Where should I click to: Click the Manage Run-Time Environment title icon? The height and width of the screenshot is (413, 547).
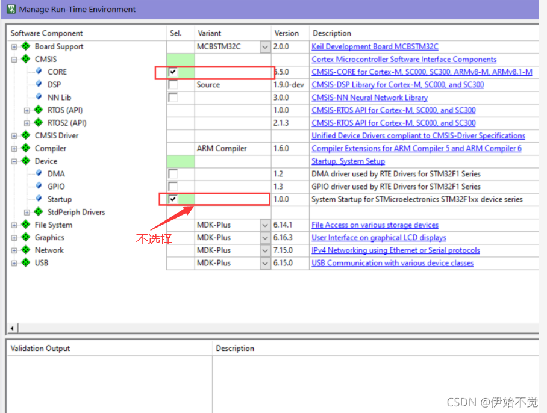point(11,9)
